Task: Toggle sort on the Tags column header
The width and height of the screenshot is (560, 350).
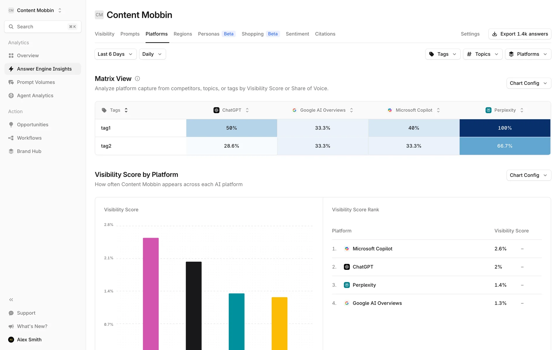Action: [x=126, y=110]
